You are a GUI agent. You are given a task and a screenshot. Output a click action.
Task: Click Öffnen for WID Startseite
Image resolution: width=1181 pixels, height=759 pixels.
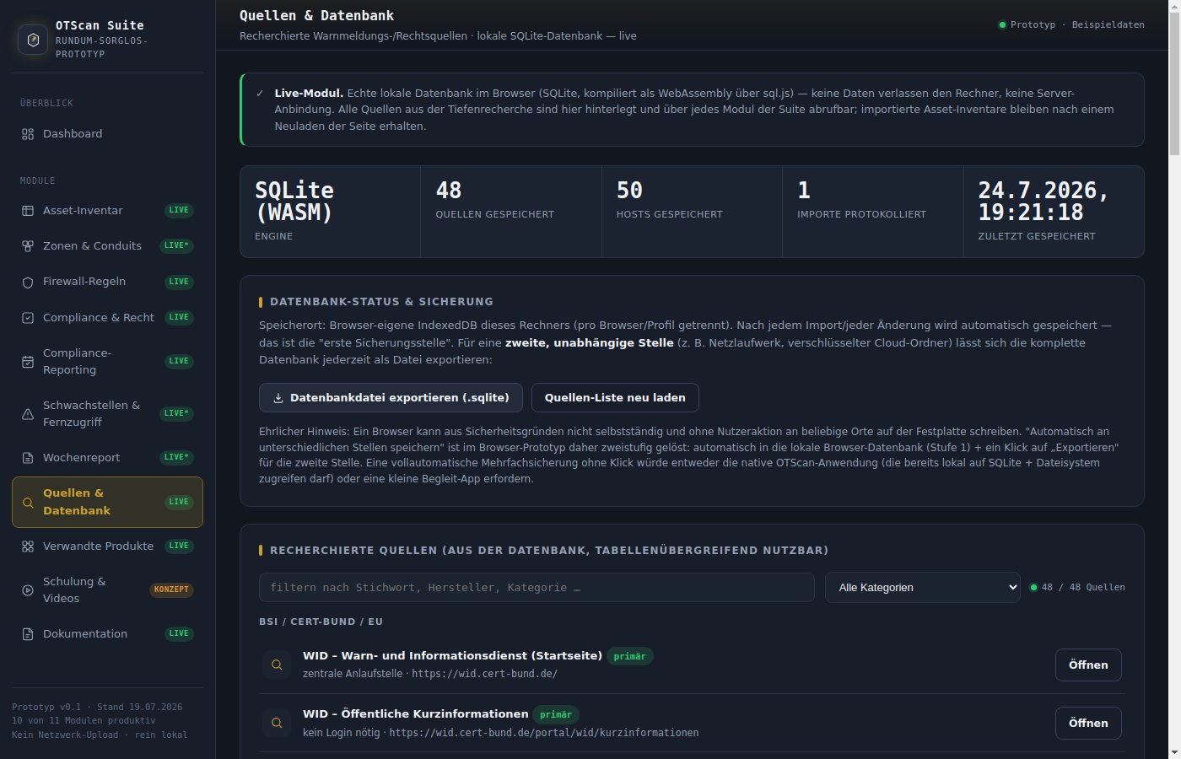[x=1088, y=665]
